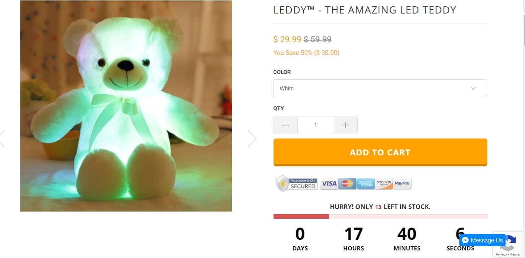The height and width of the screenshot is (258, 525).
Task: Open the Color dropdown showing White
Action: pyautogui.click(x=380, y=88)
